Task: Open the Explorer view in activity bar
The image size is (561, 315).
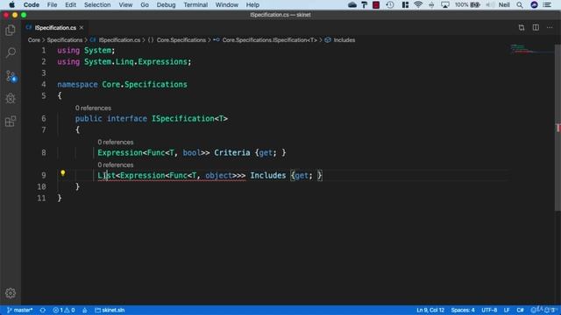Action: pyautogui.click(x=11, y=31)
